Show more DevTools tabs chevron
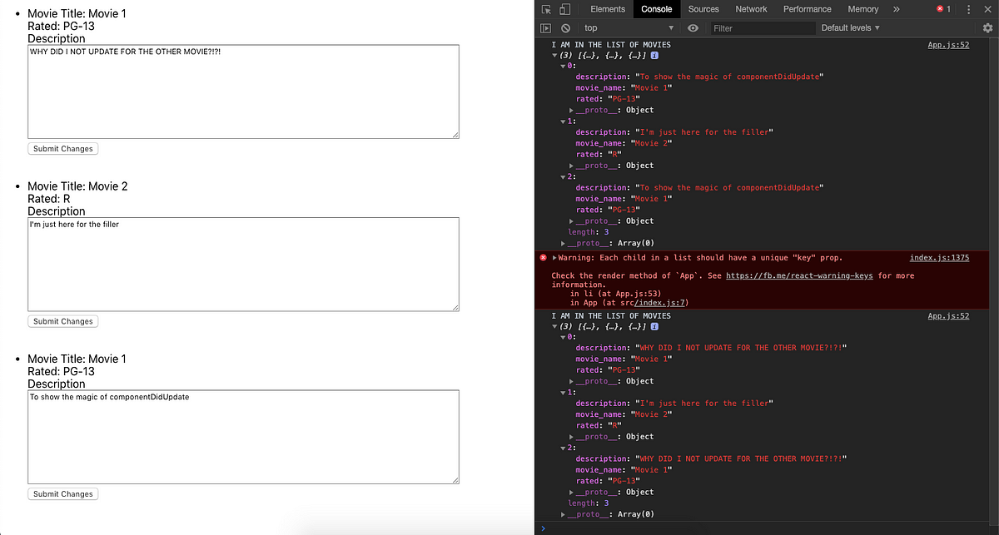The image size is (999, 535). click(896, 9)
